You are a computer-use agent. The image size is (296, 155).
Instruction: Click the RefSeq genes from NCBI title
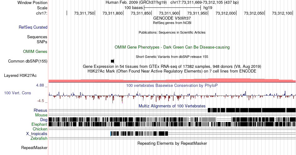pyautogui.click(x=172, y=23)
